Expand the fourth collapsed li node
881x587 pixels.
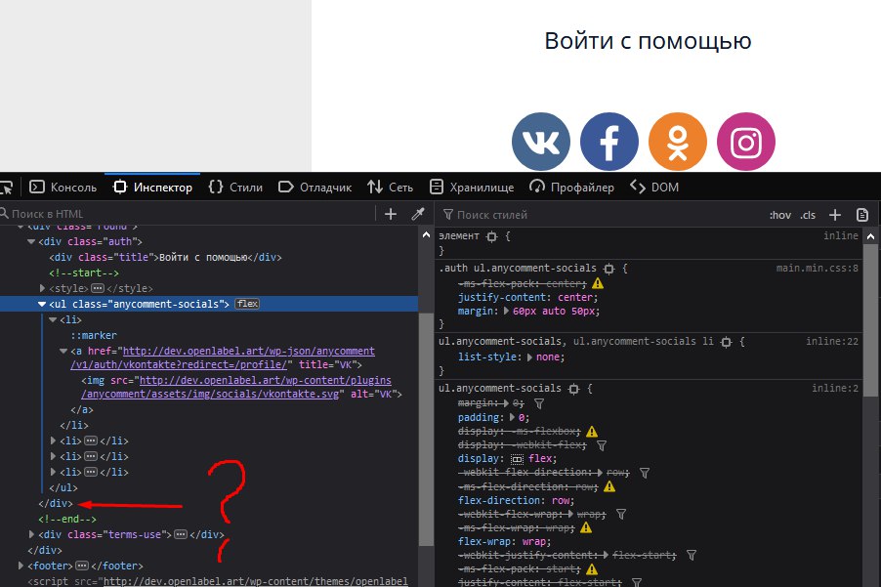tap(54, 473)
